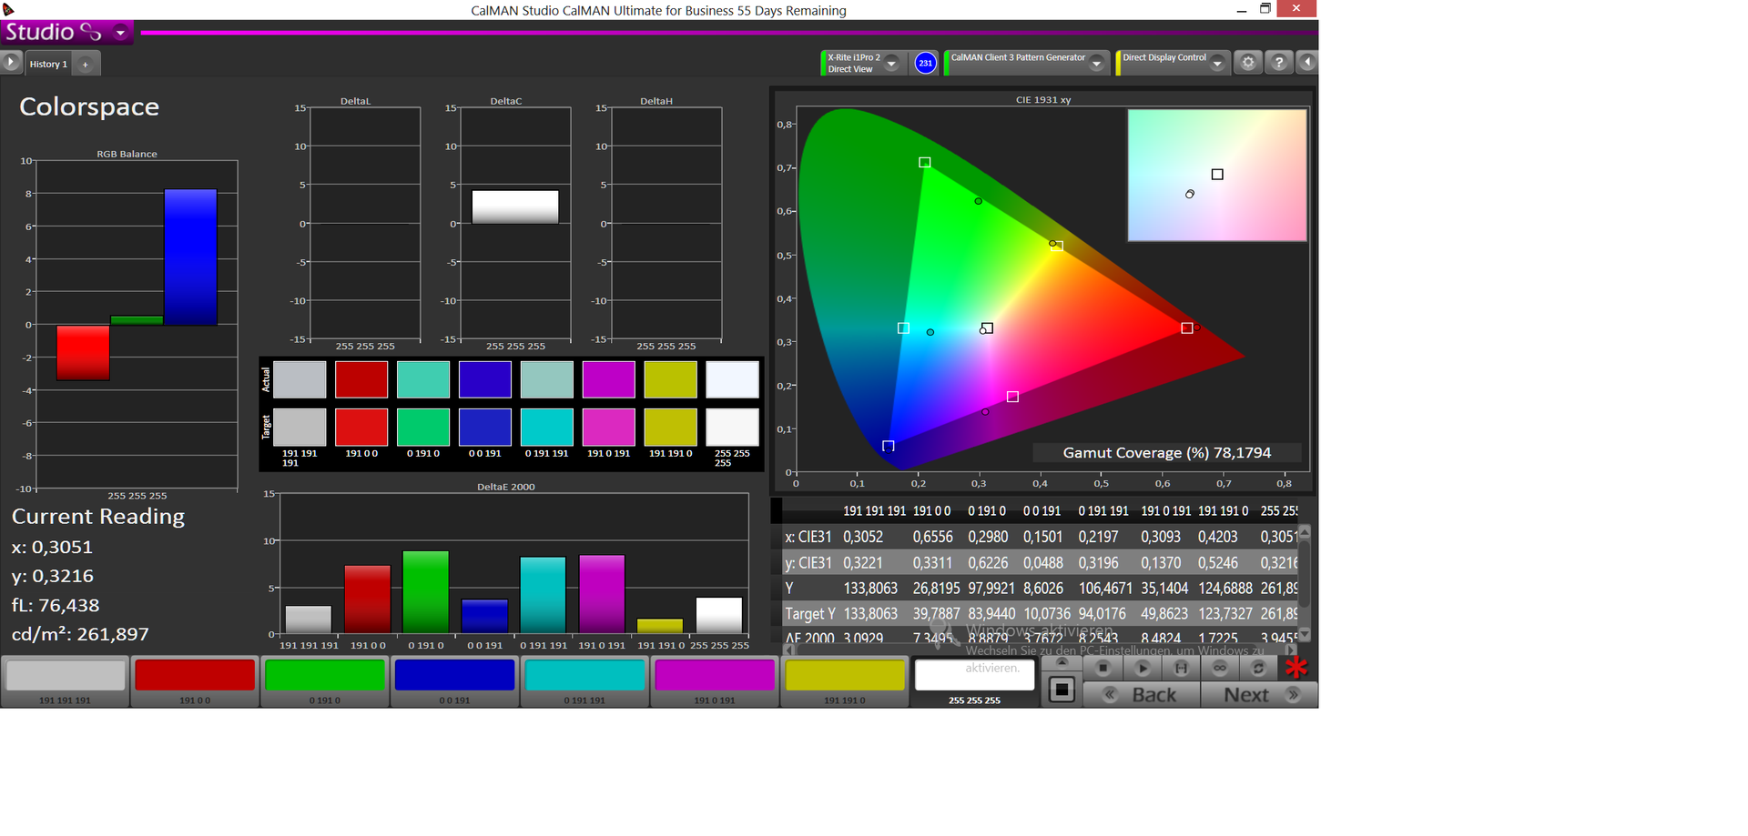Click the red primary target square in CIE chart

pyautogui.click(x=1187, y=327)
